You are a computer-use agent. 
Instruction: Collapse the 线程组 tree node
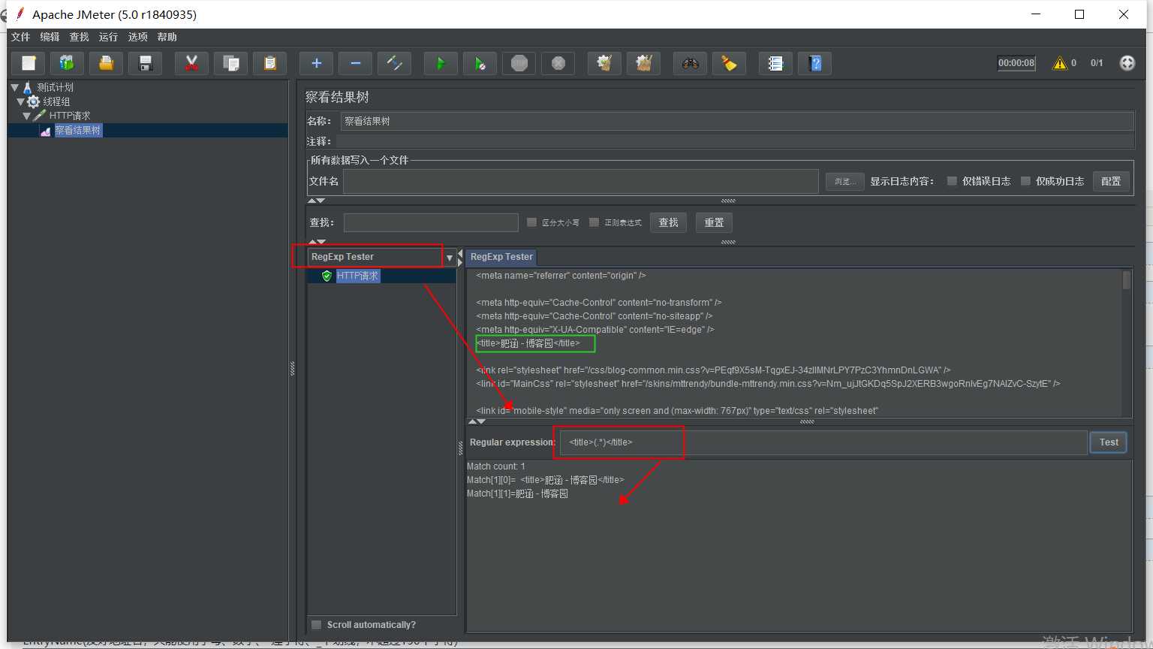tap(20, 101)
